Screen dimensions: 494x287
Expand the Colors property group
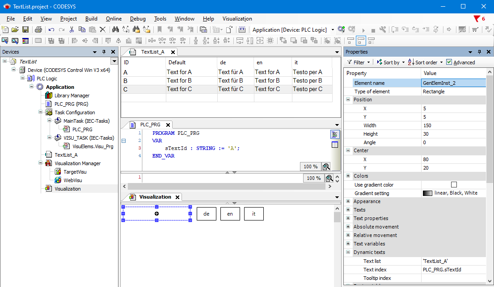[348, 176]
